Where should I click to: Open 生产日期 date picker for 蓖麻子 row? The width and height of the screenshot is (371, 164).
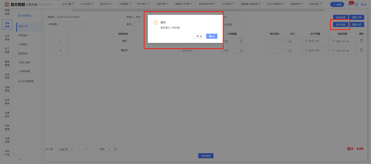click(315, 51)
